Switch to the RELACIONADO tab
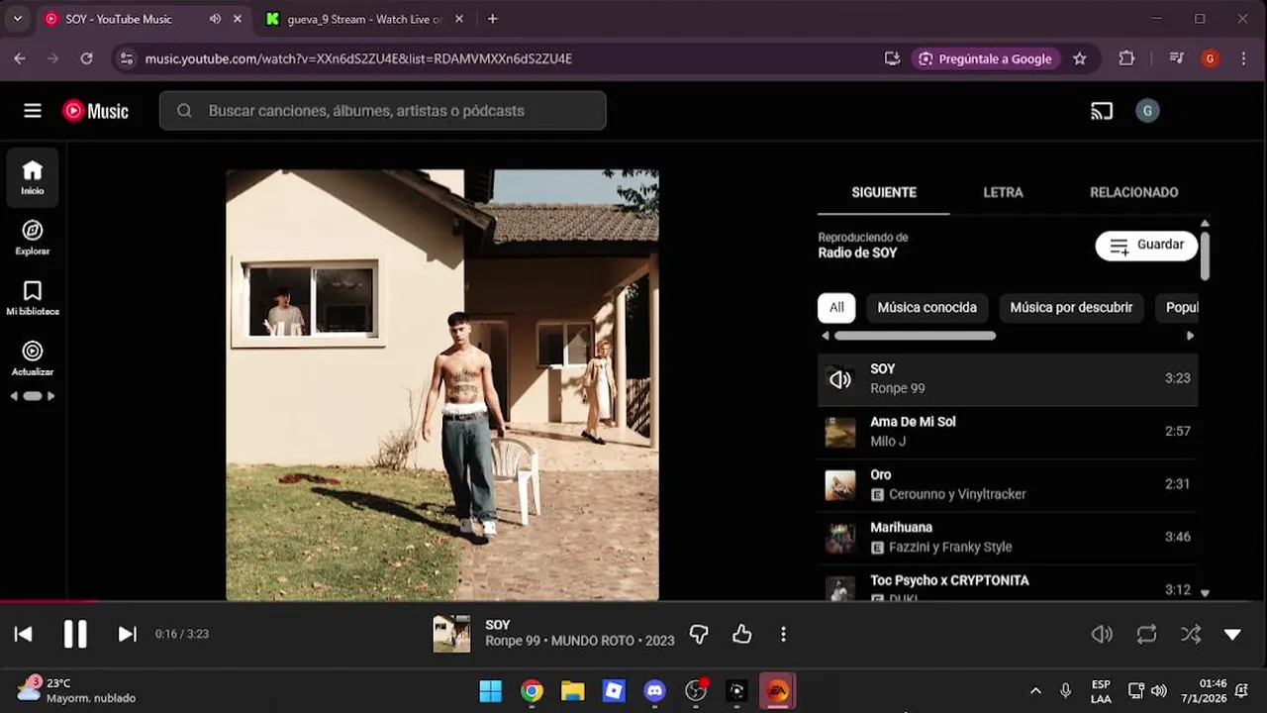 point(1134,192)
